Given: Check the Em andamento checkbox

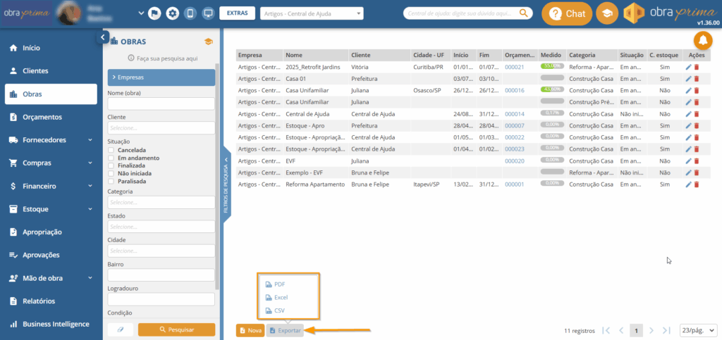Looking at the screenshot, I should [x=111, y=158].
